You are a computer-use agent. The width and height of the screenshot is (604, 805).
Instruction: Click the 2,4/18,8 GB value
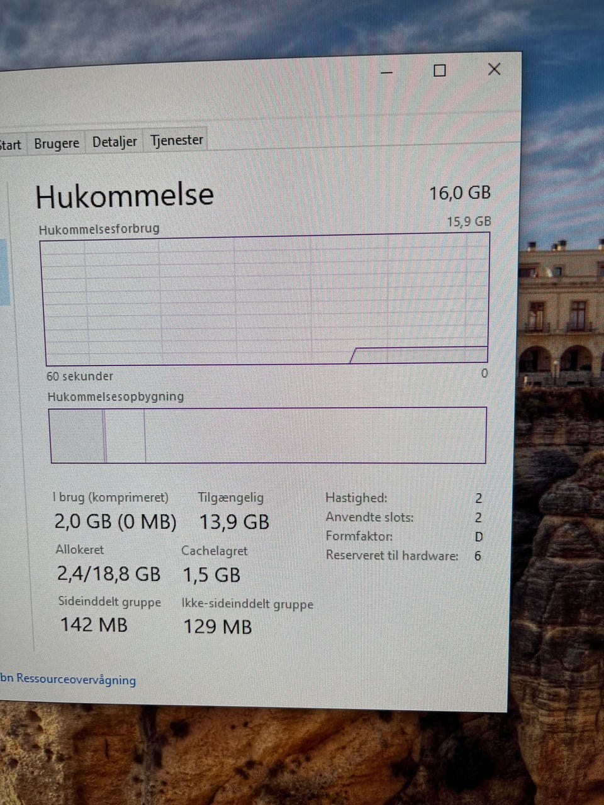click(109, 574)
